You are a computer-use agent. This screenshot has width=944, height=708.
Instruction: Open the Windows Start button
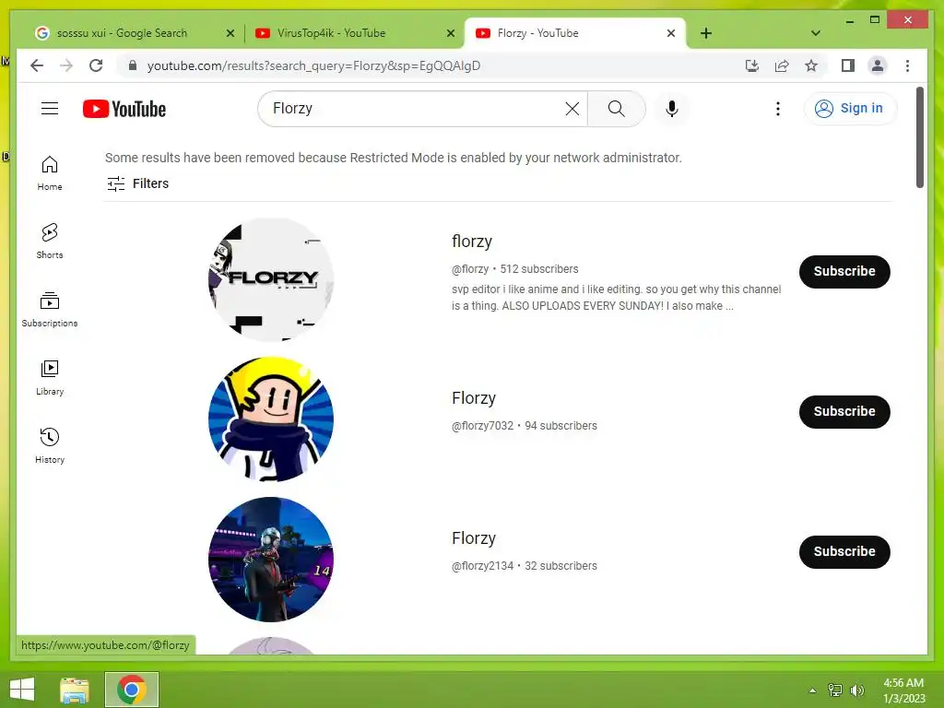pyautogui.click(x=22, y=690)
